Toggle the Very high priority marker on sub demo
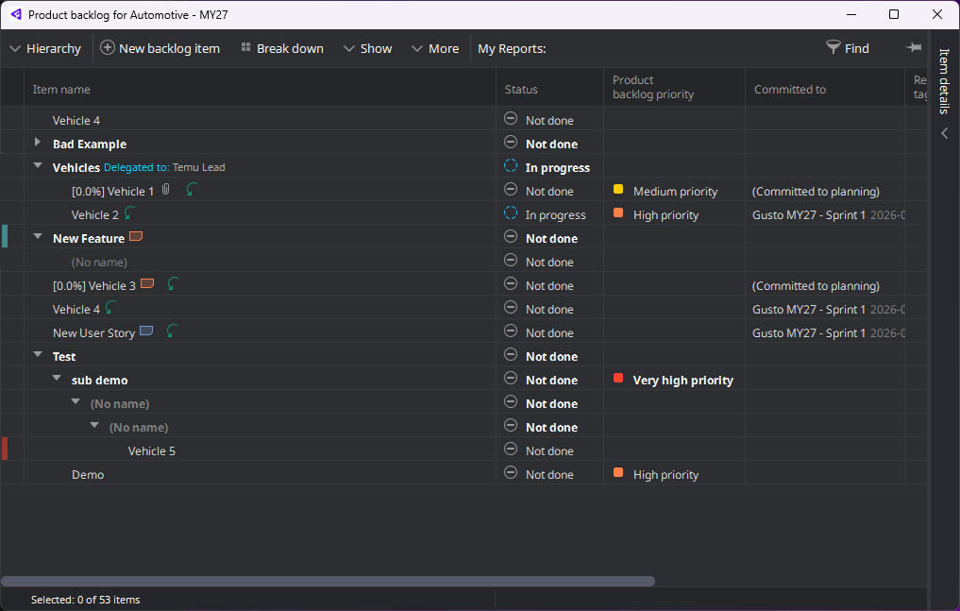Screen dimensions: 960x611 620,380
